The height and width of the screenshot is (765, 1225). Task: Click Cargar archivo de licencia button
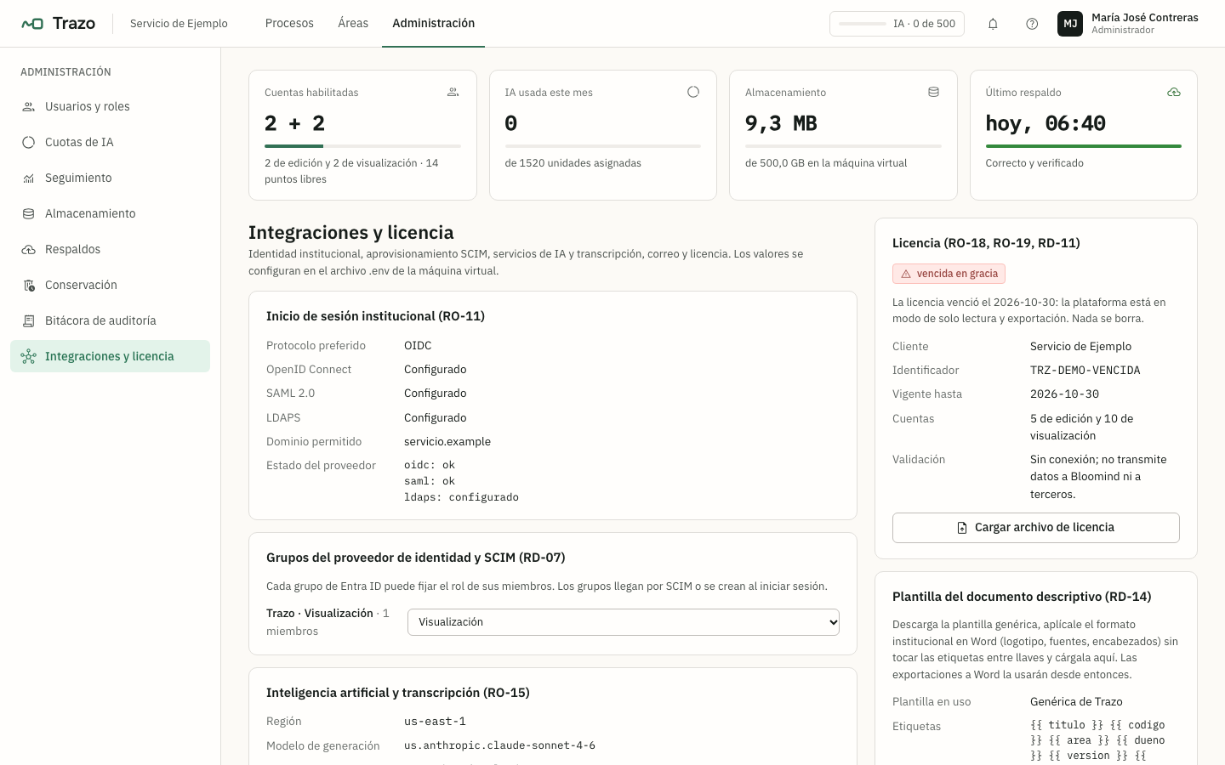(x=1036, y=528)
